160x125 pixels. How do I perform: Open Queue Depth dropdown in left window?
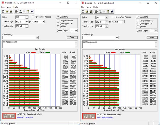coord(76,31)
